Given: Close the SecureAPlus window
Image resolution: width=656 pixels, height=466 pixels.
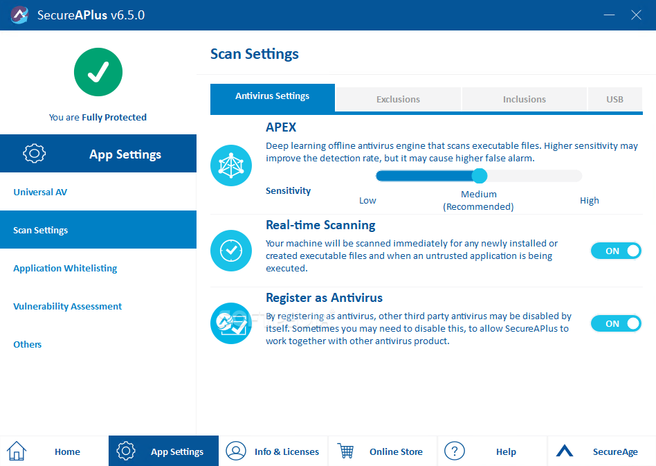Looking at the screenshot, I should tap(636, 15).
